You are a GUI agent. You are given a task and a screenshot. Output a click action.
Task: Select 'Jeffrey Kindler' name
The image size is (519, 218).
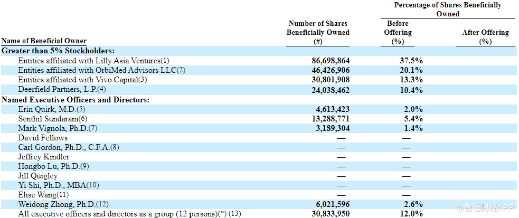click(44, 157)
